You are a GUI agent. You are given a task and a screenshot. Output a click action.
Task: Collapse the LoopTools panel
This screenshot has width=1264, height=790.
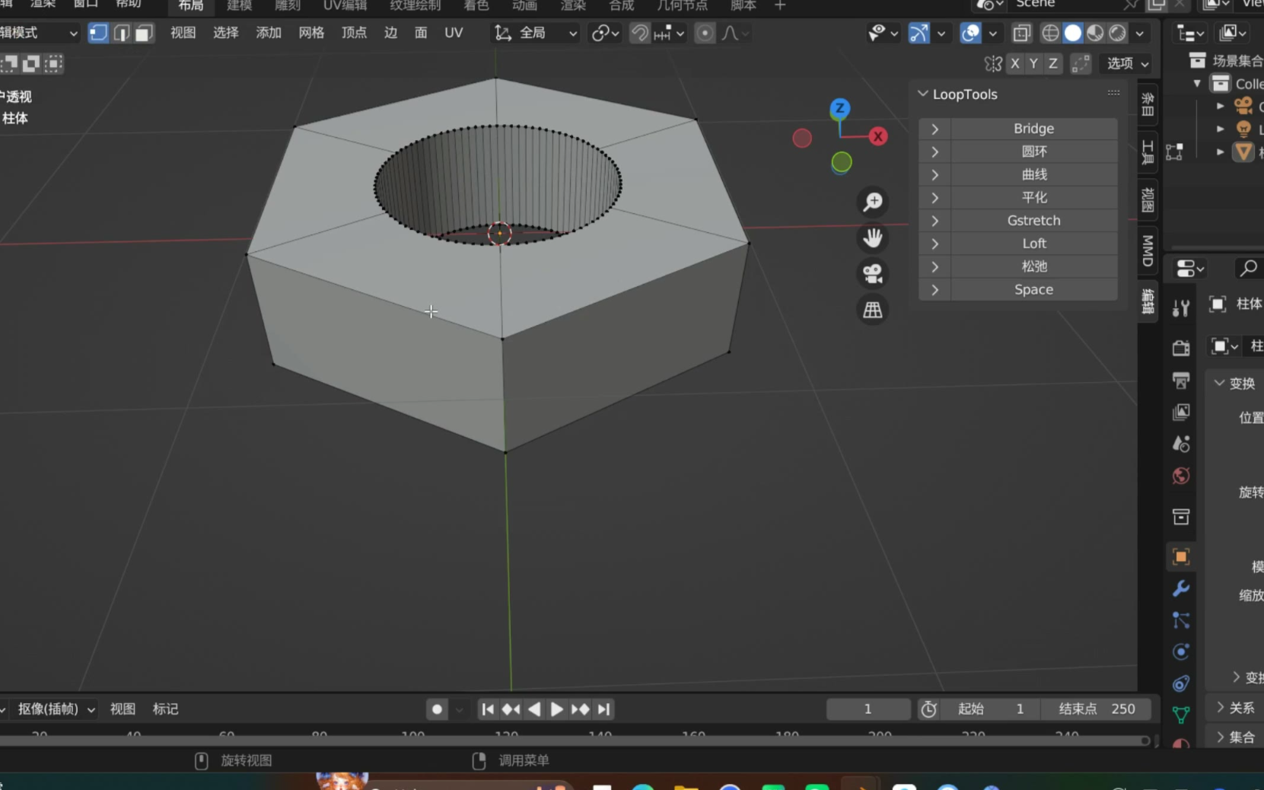923,94
